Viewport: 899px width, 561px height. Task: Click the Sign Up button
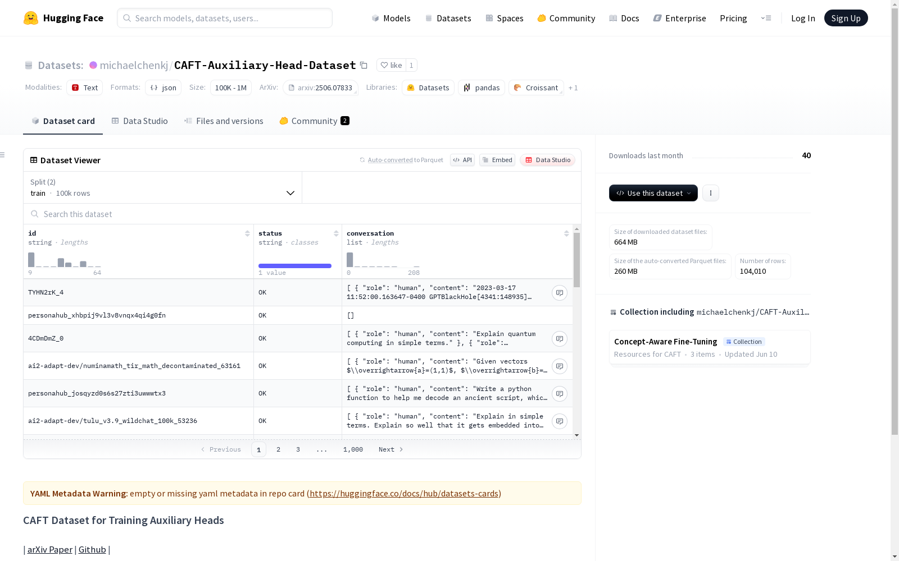click(x=846, y=18)
